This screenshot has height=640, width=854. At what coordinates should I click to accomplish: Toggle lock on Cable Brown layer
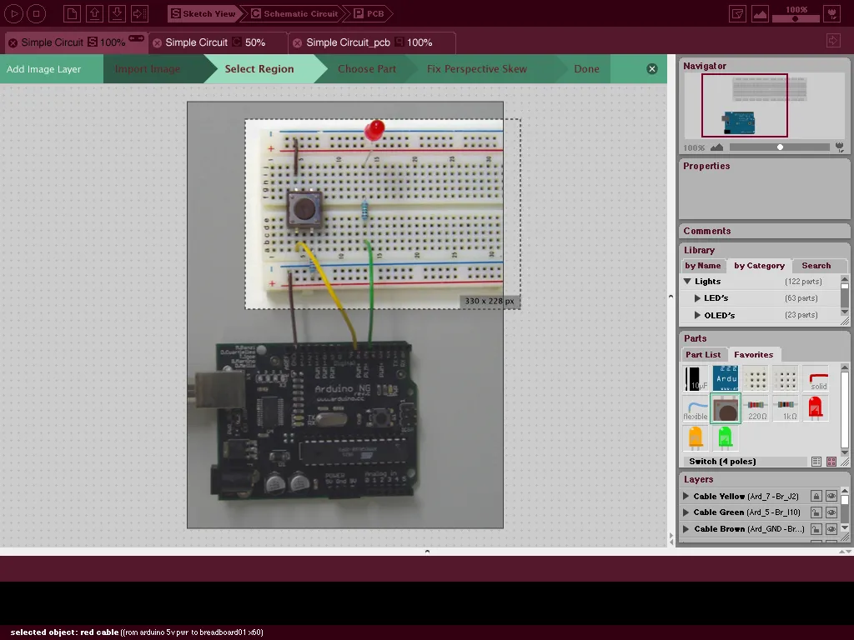coord(816,529)
